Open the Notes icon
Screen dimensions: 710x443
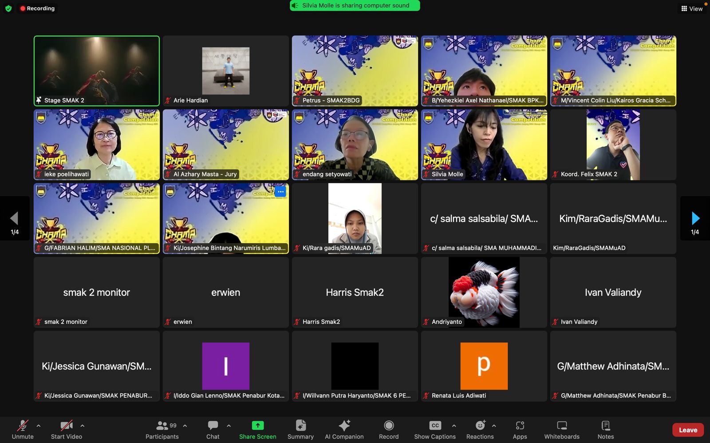(606, 425)
